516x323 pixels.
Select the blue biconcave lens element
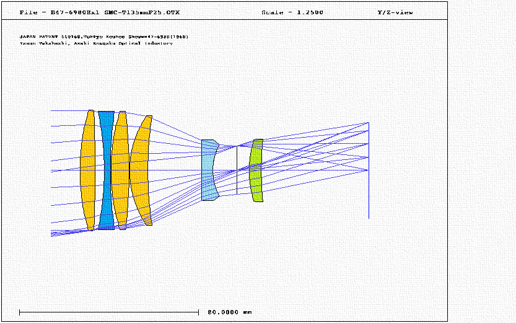pyautogui.click(x=107, y=170)
